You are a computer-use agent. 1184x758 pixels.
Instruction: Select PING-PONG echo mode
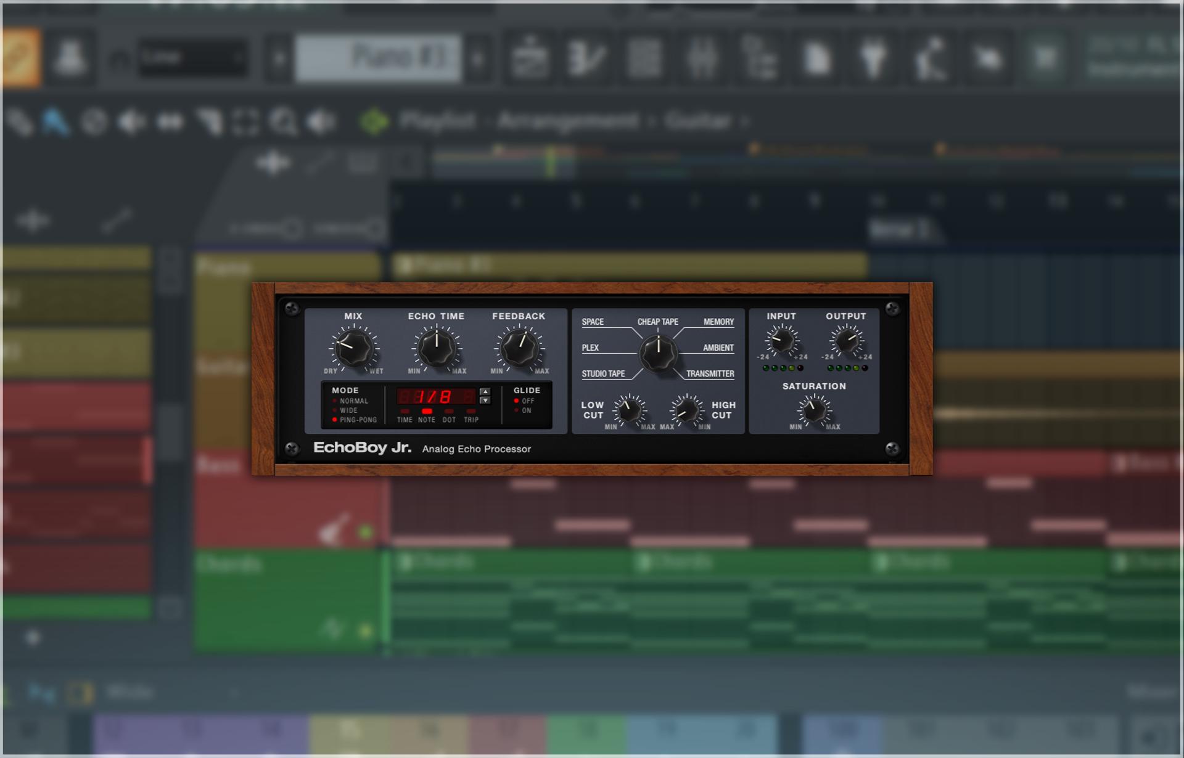pos(355,420)
